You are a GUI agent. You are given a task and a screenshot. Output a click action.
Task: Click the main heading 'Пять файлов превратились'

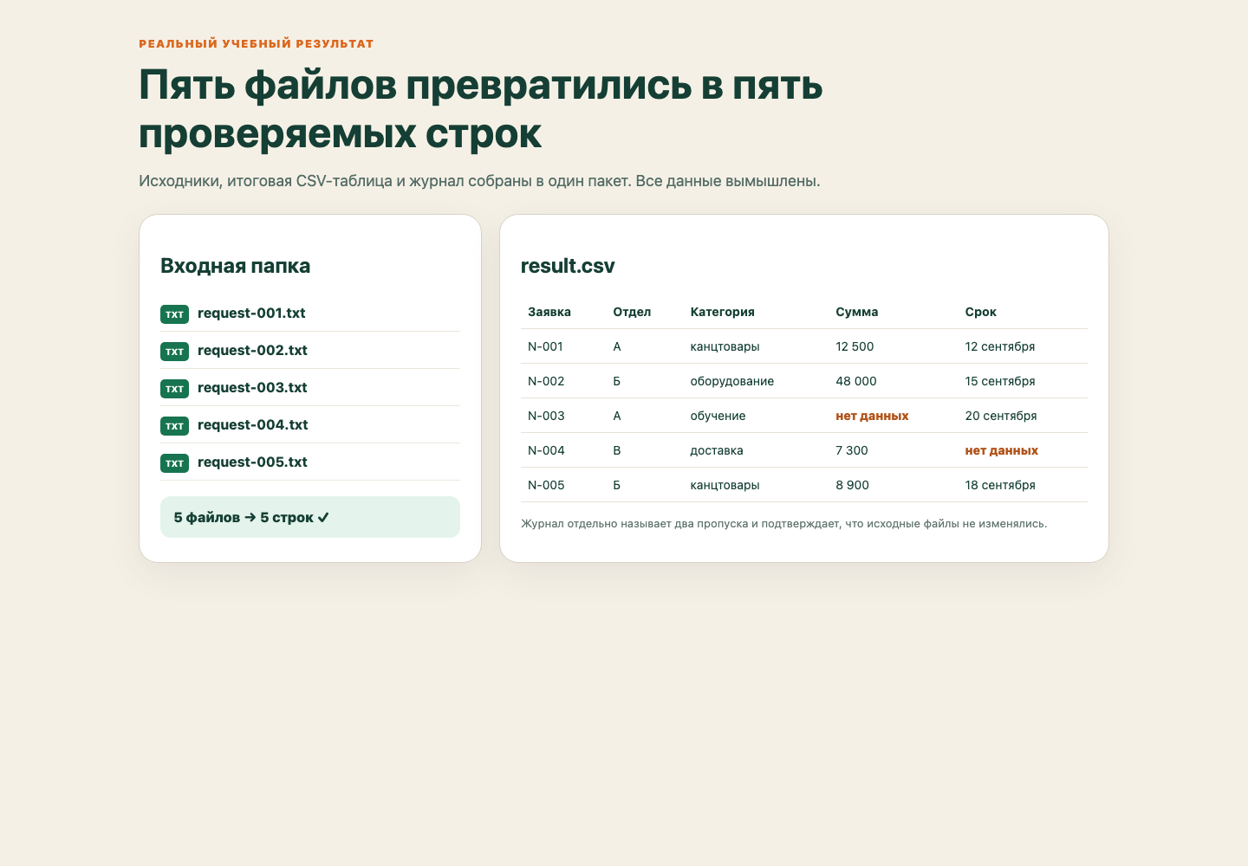[481, 109]
